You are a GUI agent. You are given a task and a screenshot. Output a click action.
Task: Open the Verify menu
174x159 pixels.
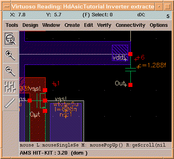[104, 25]
